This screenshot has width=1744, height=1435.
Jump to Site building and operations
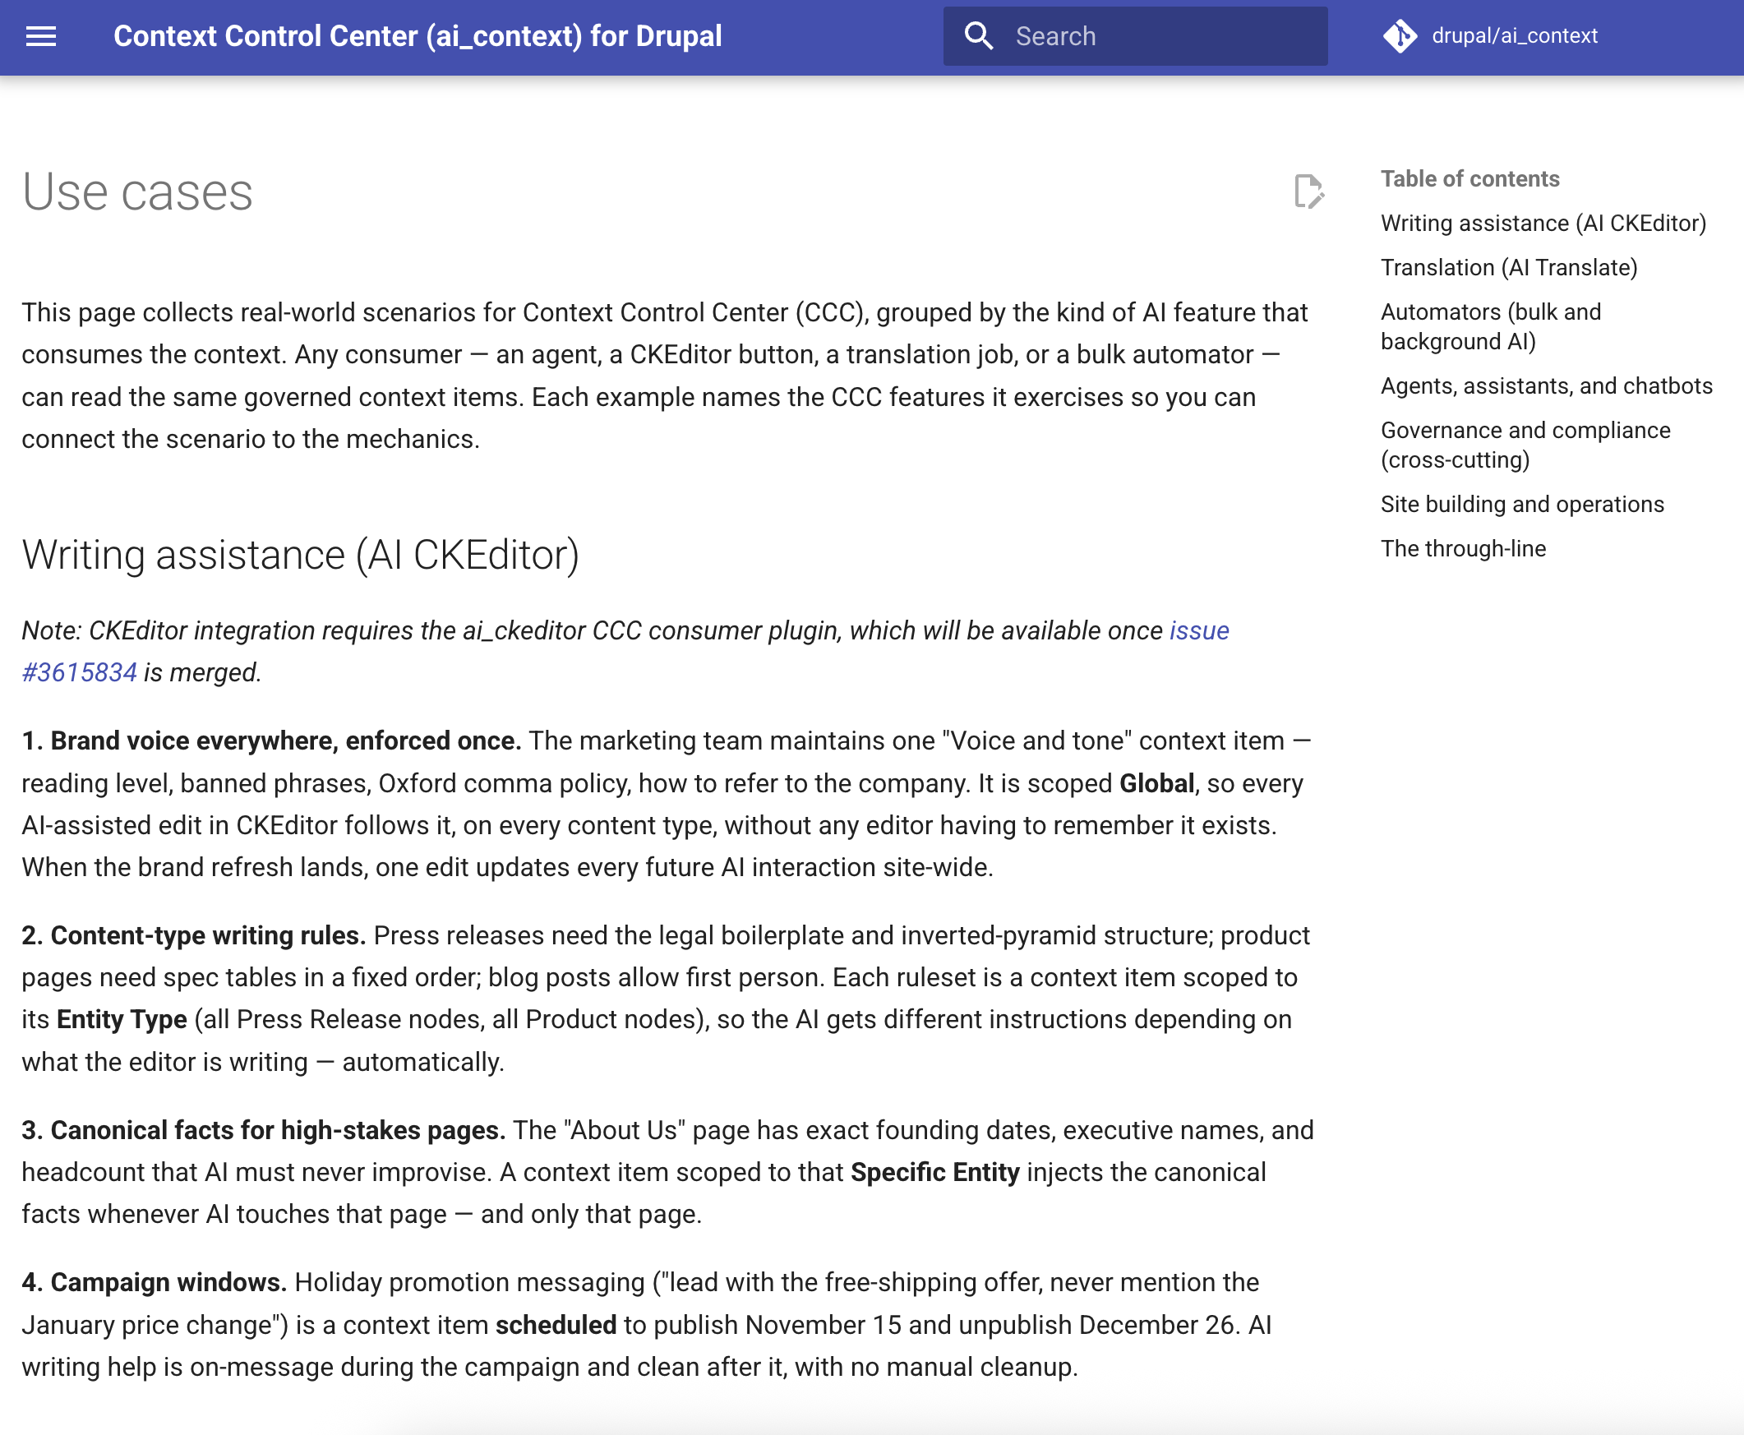point(1521,505)
